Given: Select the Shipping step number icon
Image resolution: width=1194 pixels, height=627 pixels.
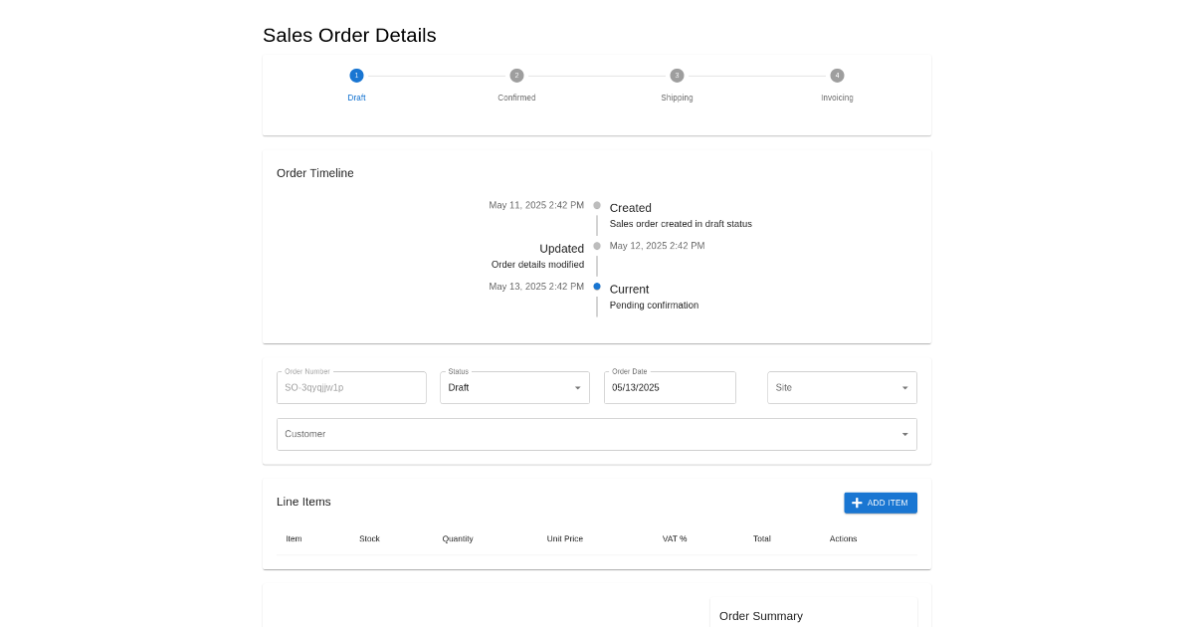Looking at the screenshot, I should pyautogui.click(x=677, y=76).
